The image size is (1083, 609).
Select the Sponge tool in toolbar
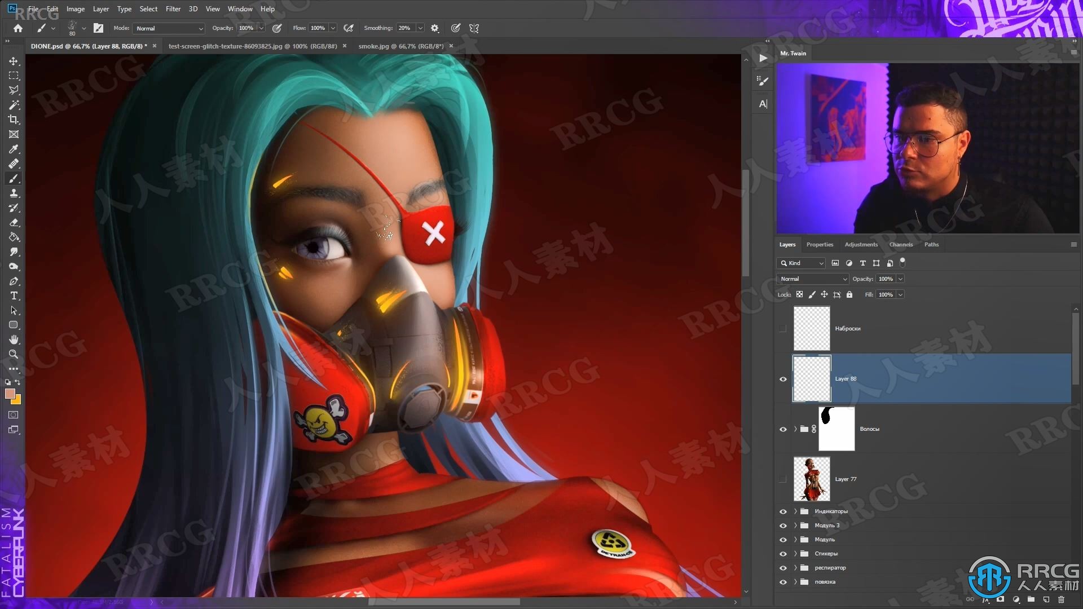point(14,266)
